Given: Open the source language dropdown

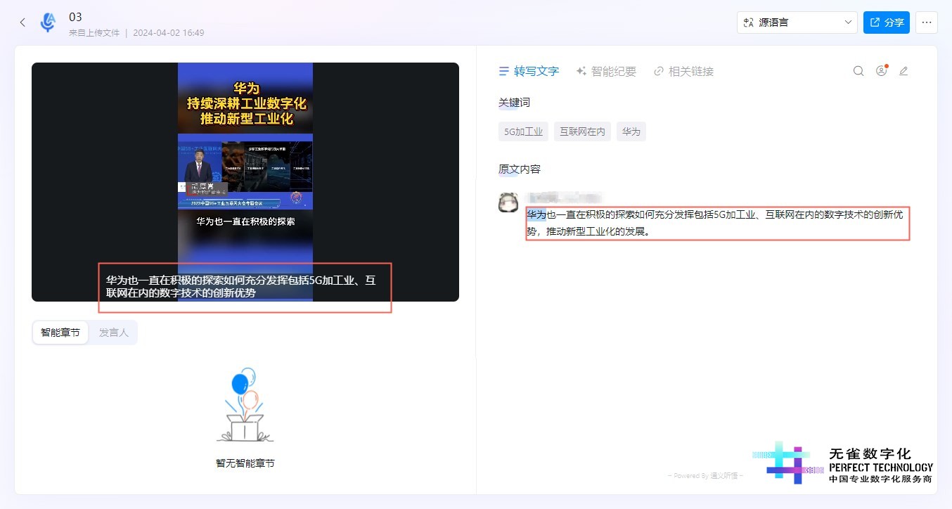Looking at the screenshot, I should tap(797, 22).
